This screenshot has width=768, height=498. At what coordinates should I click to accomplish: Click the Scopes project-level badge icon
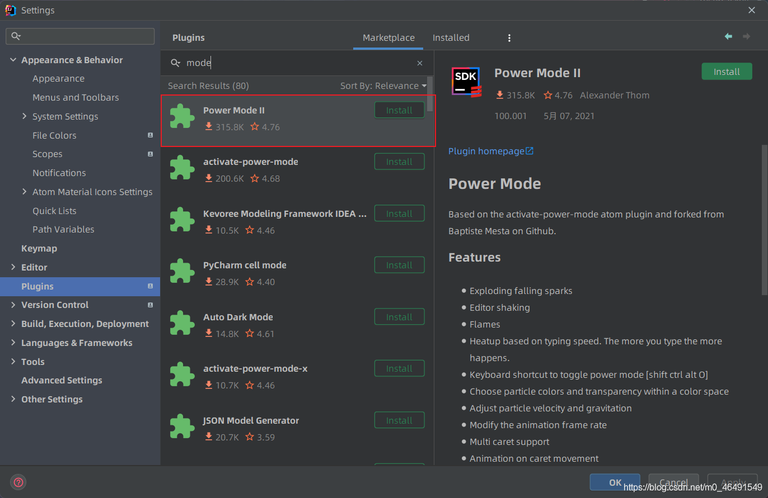tap(150, 154)
